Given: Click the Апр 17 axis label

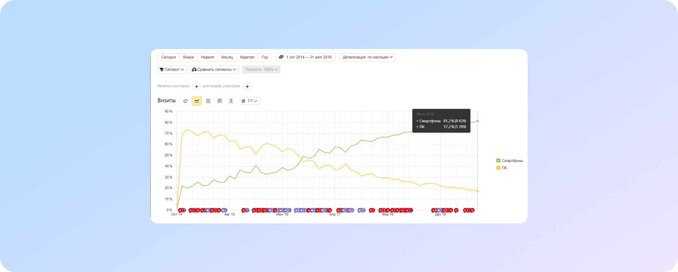Looking at the screenshot, I should [335, 214].
